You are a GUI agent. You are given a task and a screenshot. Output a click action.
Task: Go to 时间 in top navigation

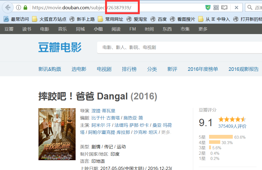click(x=149, y=29)
